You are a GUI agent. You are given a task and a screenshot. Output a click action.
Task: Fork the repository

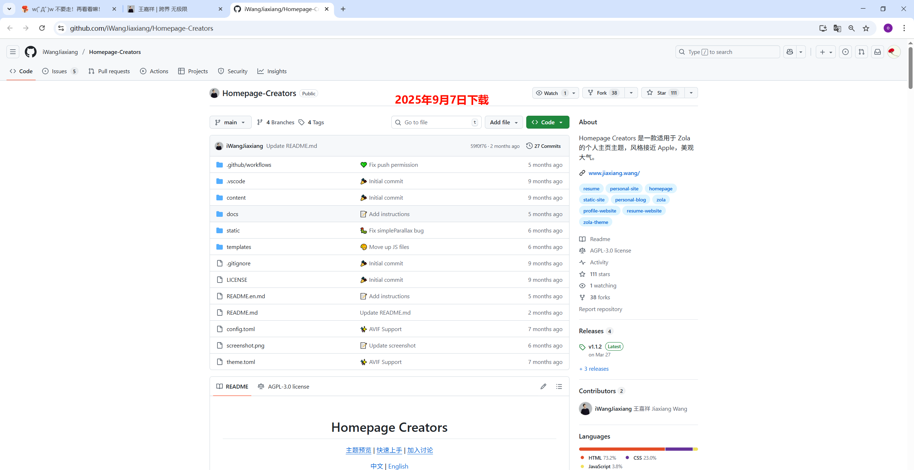(604, 93)
